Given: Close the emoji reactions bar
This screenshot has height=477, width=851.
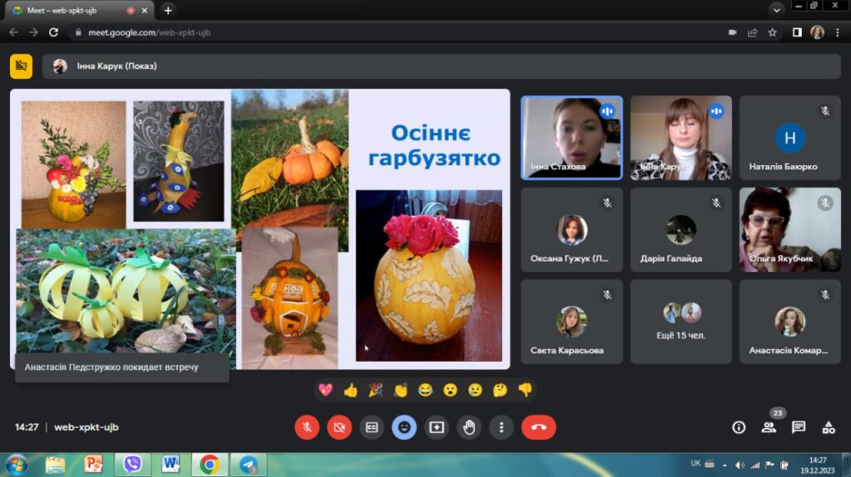Looking at the screenshot, I should (x=404, y=427).
